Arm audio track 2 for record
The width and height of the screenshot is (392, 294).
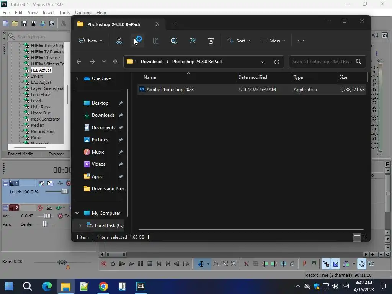tap(40, 208)
